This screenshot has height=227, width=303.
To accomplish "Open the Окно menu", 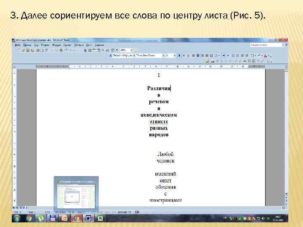I will pos(89,45).
